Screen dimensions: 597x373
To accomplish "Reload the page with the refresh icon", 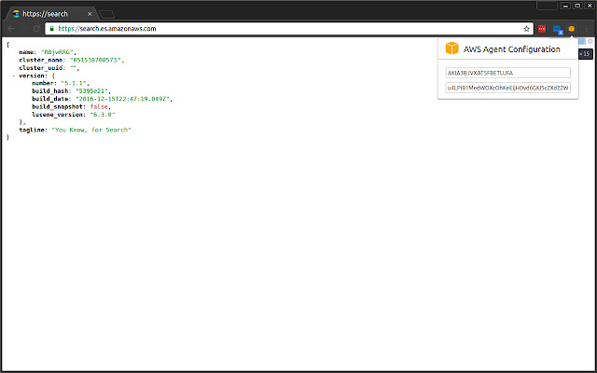I will pos(36,29).
